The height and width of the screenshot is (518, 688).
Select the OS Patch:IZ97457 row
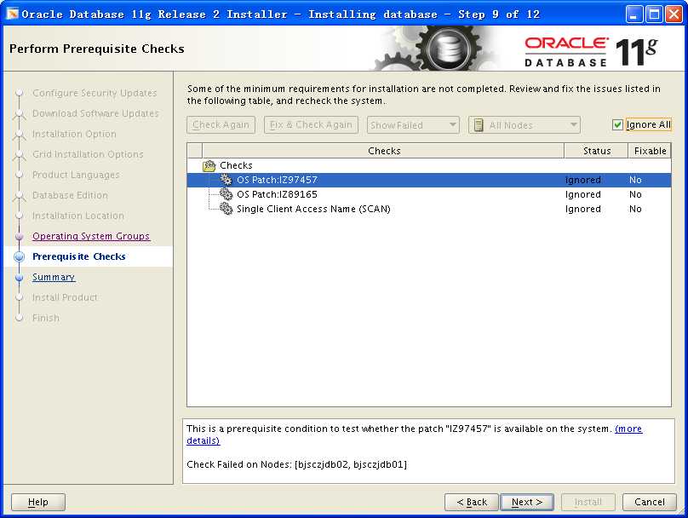click(429, 180)
